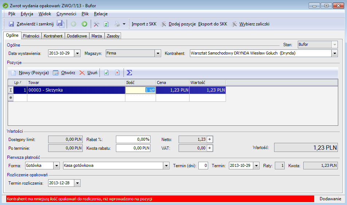Click the new-row asterisk marker
The height and width of the screenshot is (205, 347).
coord(11,97)
